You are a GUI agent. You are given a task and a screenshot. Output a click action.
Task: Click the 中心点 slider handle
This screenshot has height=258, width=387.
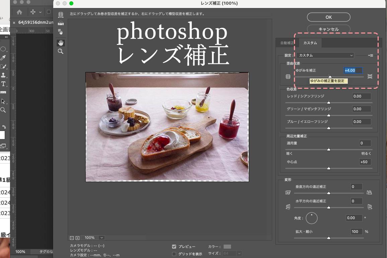329,168
